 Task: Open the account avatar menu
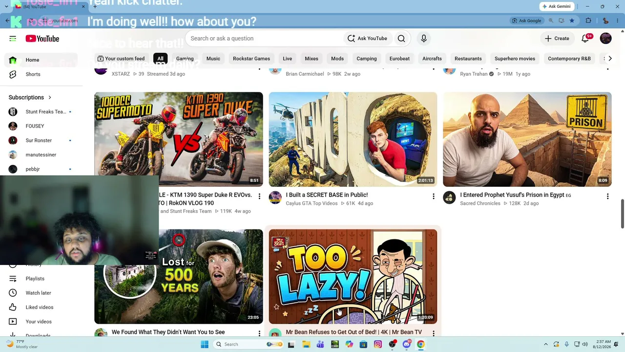[605, 39]
